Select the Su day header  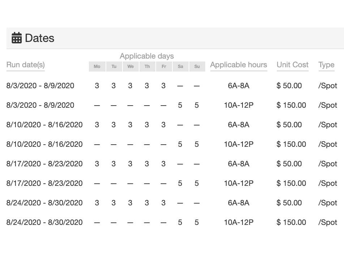point(197,67)
